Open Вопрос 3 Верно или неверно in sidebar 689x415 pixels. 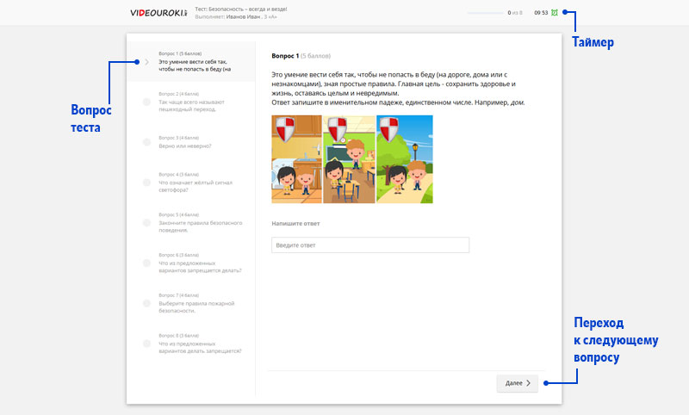click(190, 142)
